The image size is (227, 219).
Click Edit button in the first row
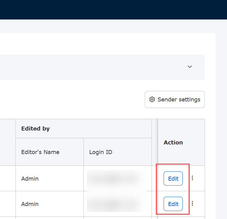coord(173,178)
